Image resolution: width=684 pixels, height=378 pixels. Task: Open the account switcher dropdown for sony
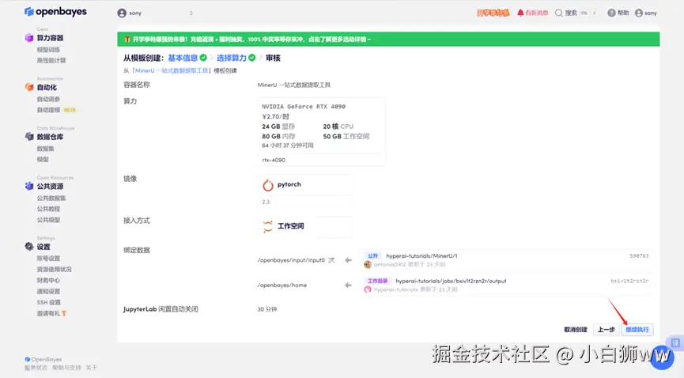coord(155,13)
